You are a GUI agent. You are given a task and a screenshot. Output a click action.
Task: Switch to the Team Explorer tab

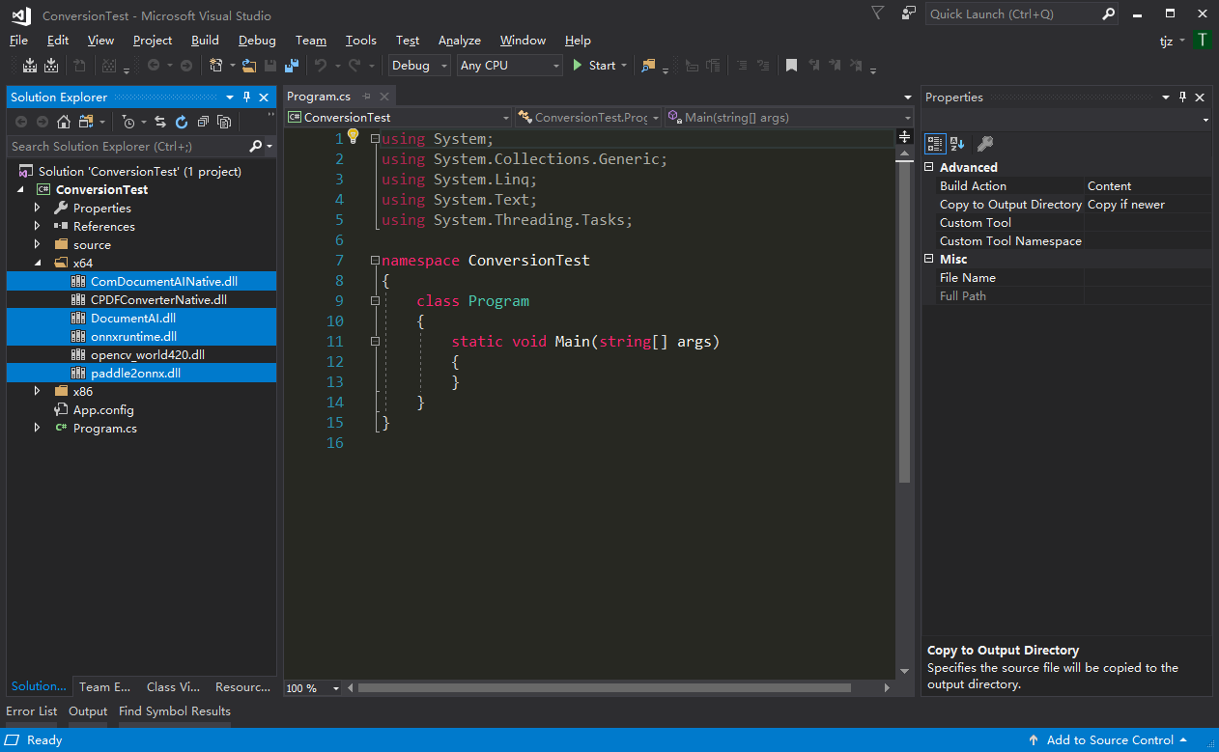[104, 687]
